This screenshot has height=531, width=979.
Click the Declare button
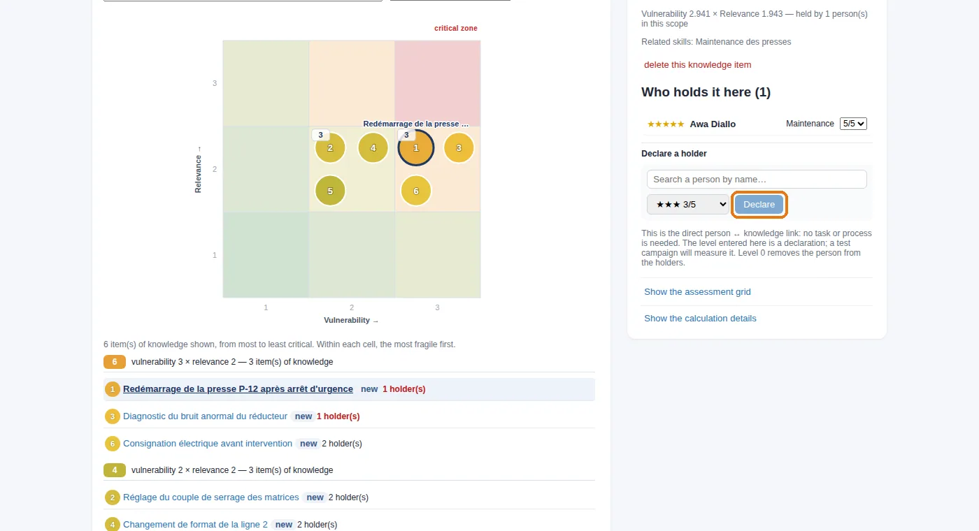759,205
